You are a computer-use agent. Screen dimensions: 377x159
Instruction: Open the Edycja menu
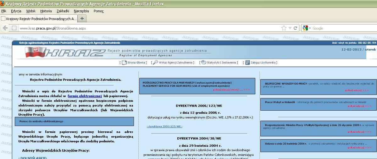(x=16, y=11)
